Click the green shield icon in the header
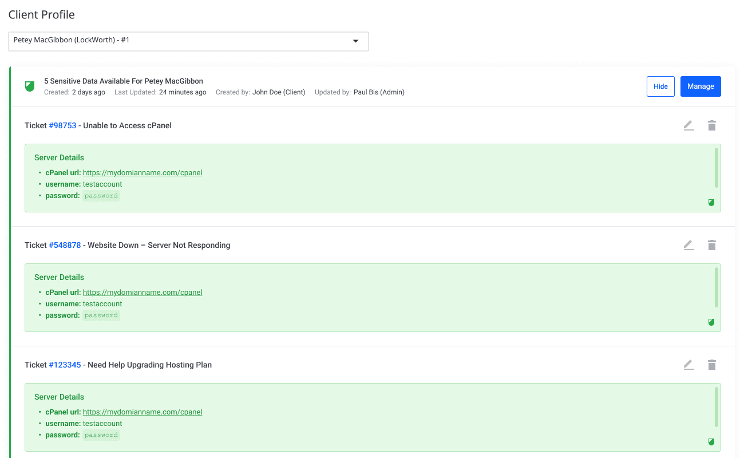Screen dimensions: 744x458 [x=30, y=86]
